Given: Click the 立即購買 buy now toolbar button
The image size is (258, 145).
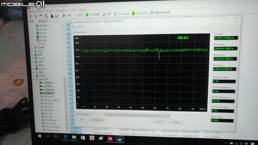Looking at the screenshot, I should click(x=92, y=15).
